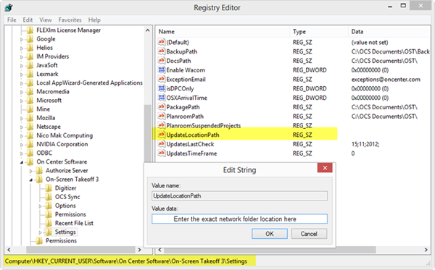
Task: Click the Microsoft folder icon
Action: click(30, 100)
